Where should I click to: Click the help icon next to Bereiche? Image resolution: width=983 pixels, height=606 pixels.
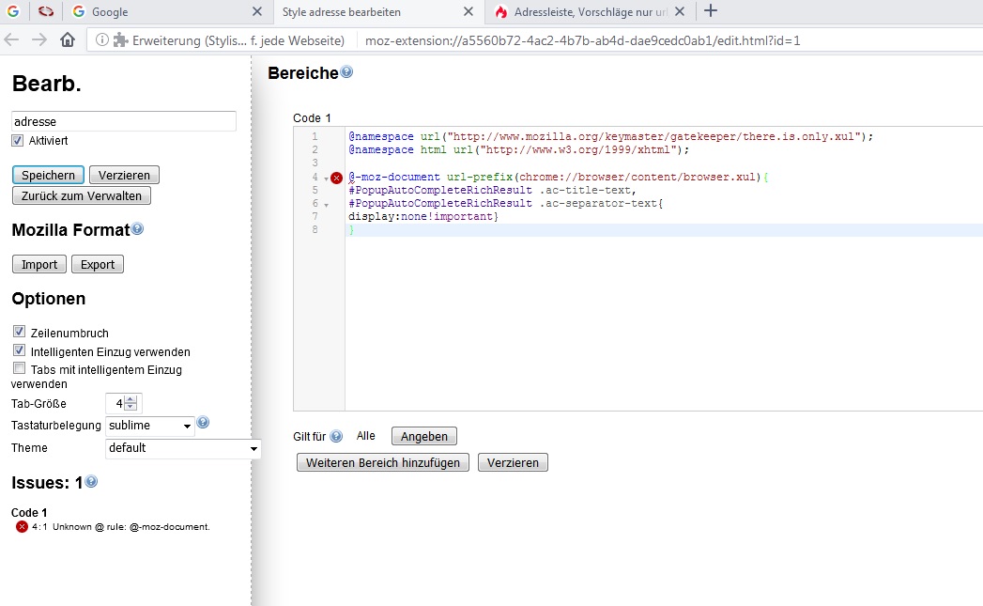point(346,72)
